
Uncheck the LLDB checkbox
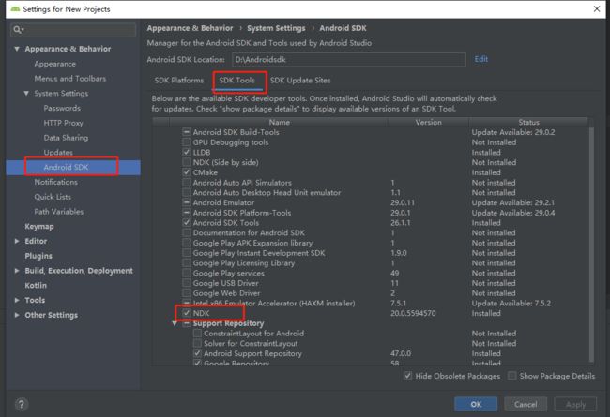point(187,153)
